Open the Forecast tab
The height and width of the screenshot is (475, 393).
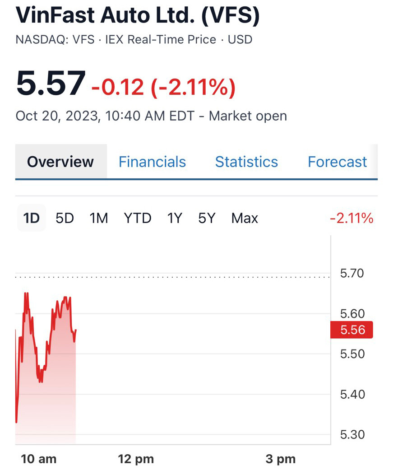[337, 162]
